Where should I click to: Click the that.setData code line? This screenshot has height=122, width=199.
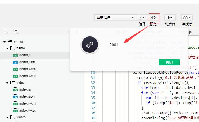[170, 113]
